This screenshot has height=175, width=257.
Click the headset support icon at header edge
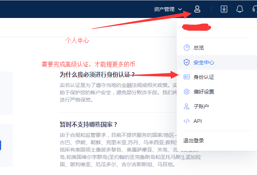tap(255, 9)
